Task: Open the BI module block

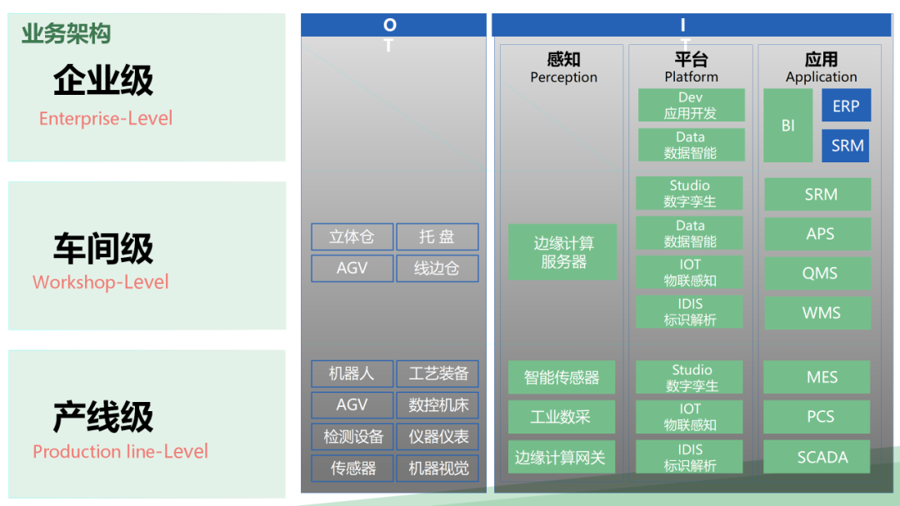Action: tap(787, 126)
